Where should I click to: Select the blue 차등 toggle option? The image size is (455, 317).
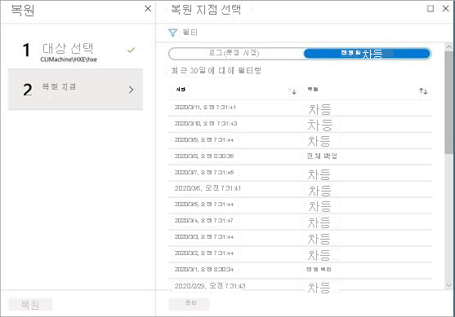point(367,54)
